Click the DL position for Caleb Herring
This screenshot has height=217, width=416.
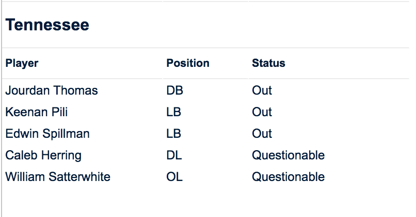coord(174,155)
